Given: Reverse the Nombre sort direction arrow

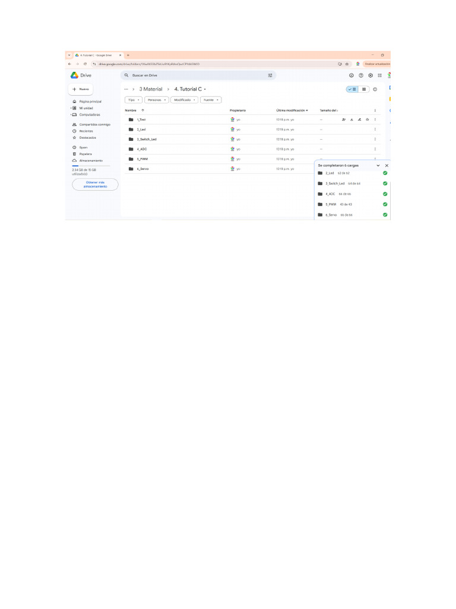Looking at the screenshot, I should tap(142, 110).
